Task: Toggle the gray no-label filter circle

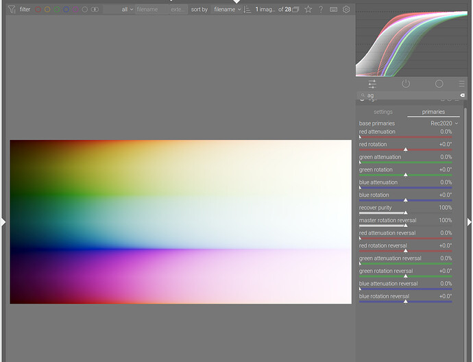Action: pos(85,10)
